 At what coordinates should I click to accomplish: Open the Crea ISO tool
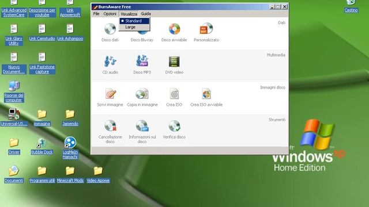tap(174, 97)
